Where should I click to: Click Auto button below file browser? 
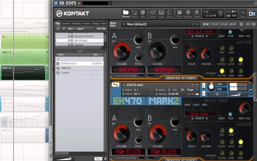point(98,159)
